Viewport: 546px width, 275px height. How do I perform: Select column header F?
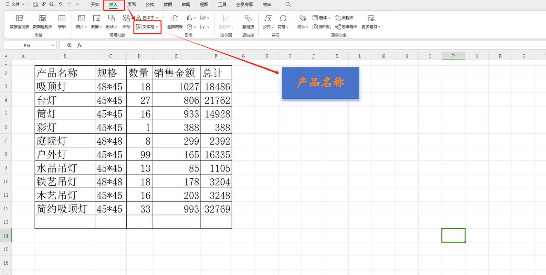click(216, 56)
